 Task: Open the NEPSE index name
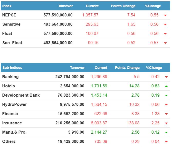coord(9,15)
